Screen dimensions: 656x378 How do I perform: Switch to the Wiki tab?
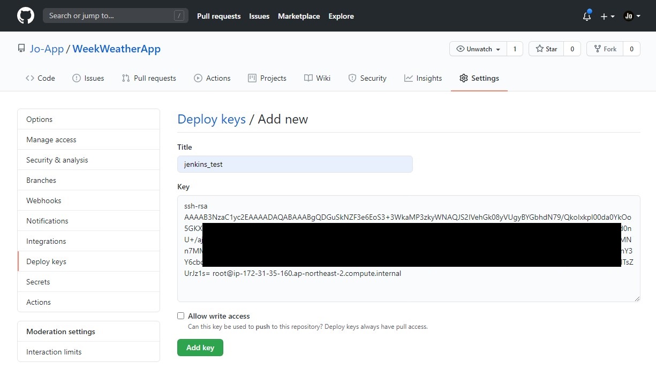(317, 78)
